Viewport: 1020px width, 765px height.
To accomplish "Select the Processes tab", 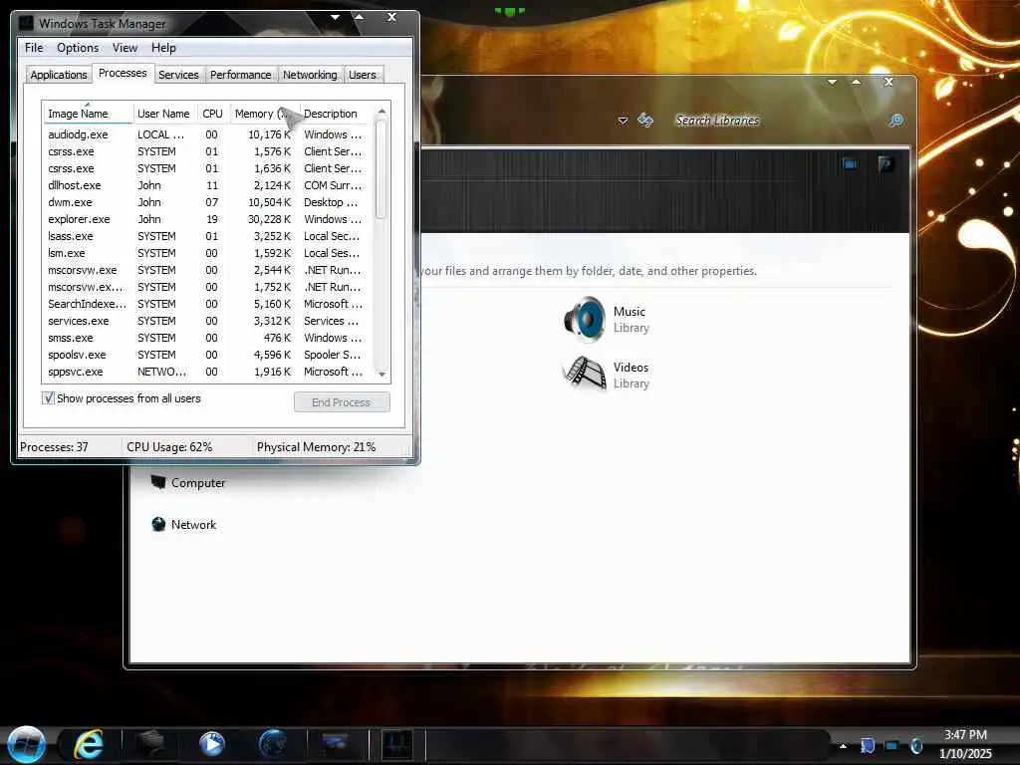I will click(x=123, y=73).
